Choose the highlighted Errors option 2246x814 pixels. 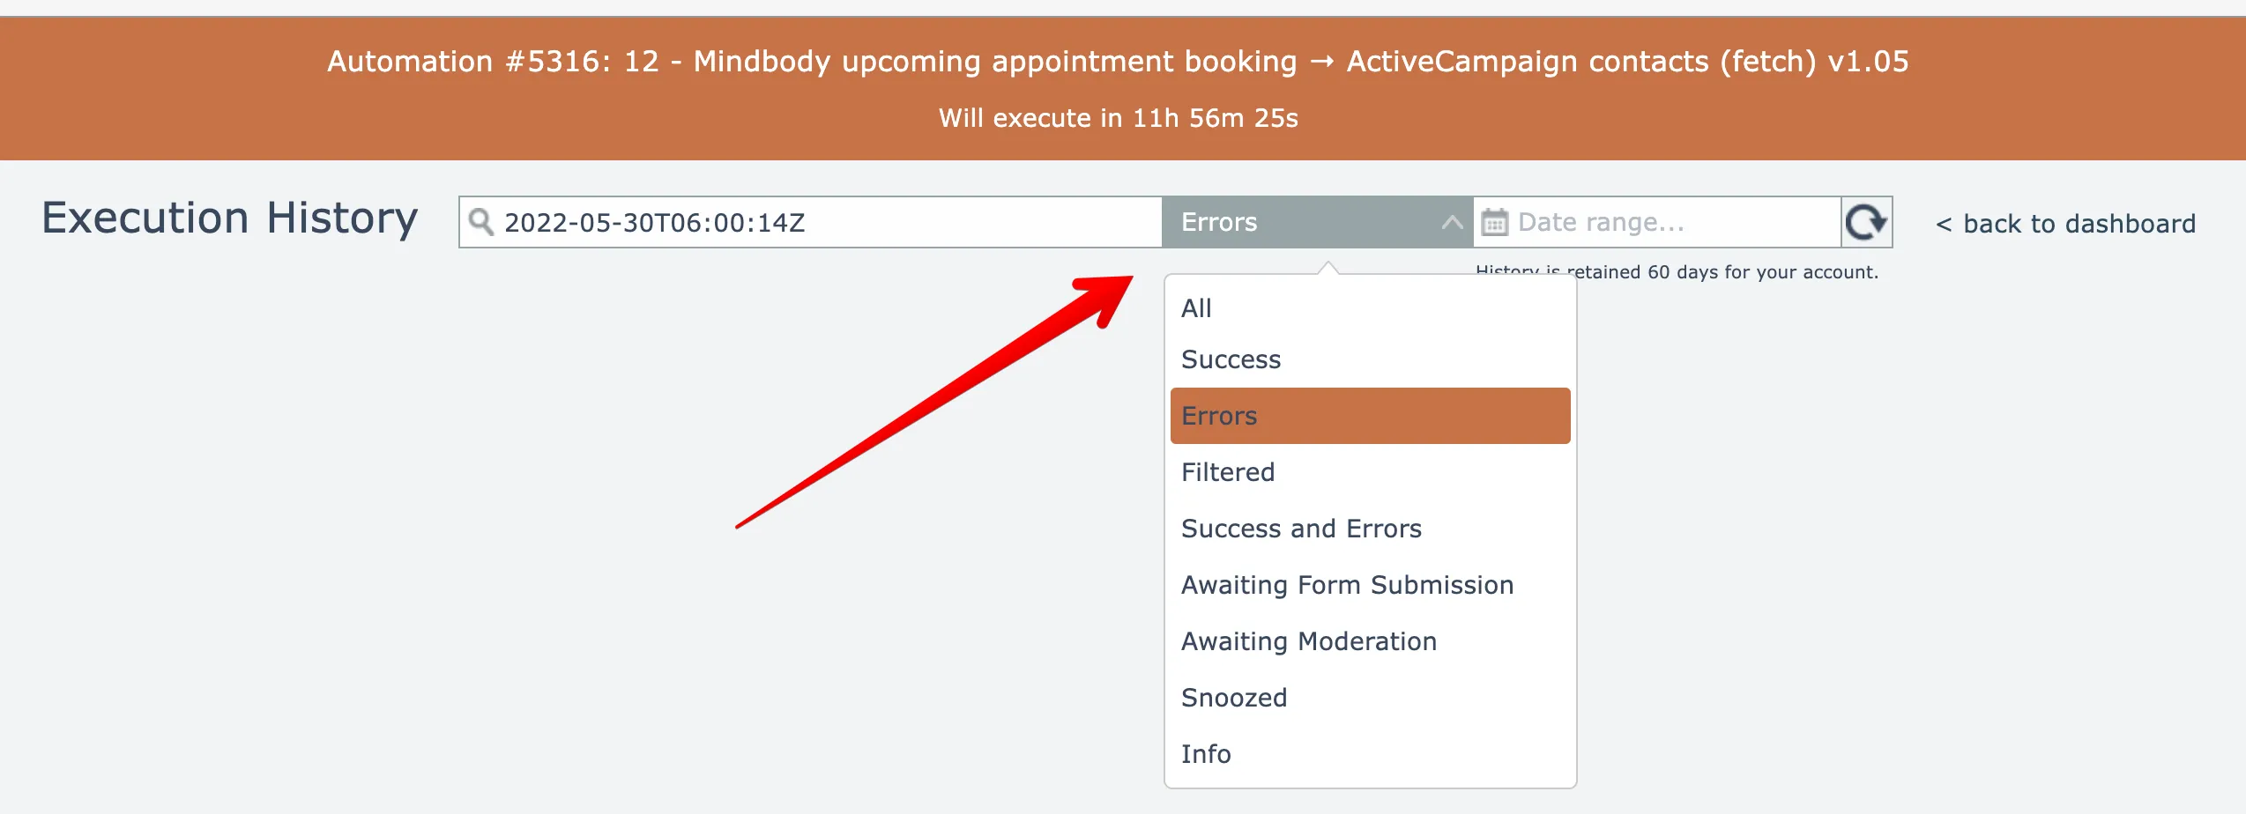point(1369,416)
